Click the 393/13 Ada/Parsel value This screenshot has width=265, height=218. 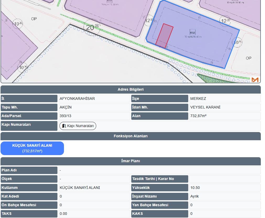pos(66,116)
